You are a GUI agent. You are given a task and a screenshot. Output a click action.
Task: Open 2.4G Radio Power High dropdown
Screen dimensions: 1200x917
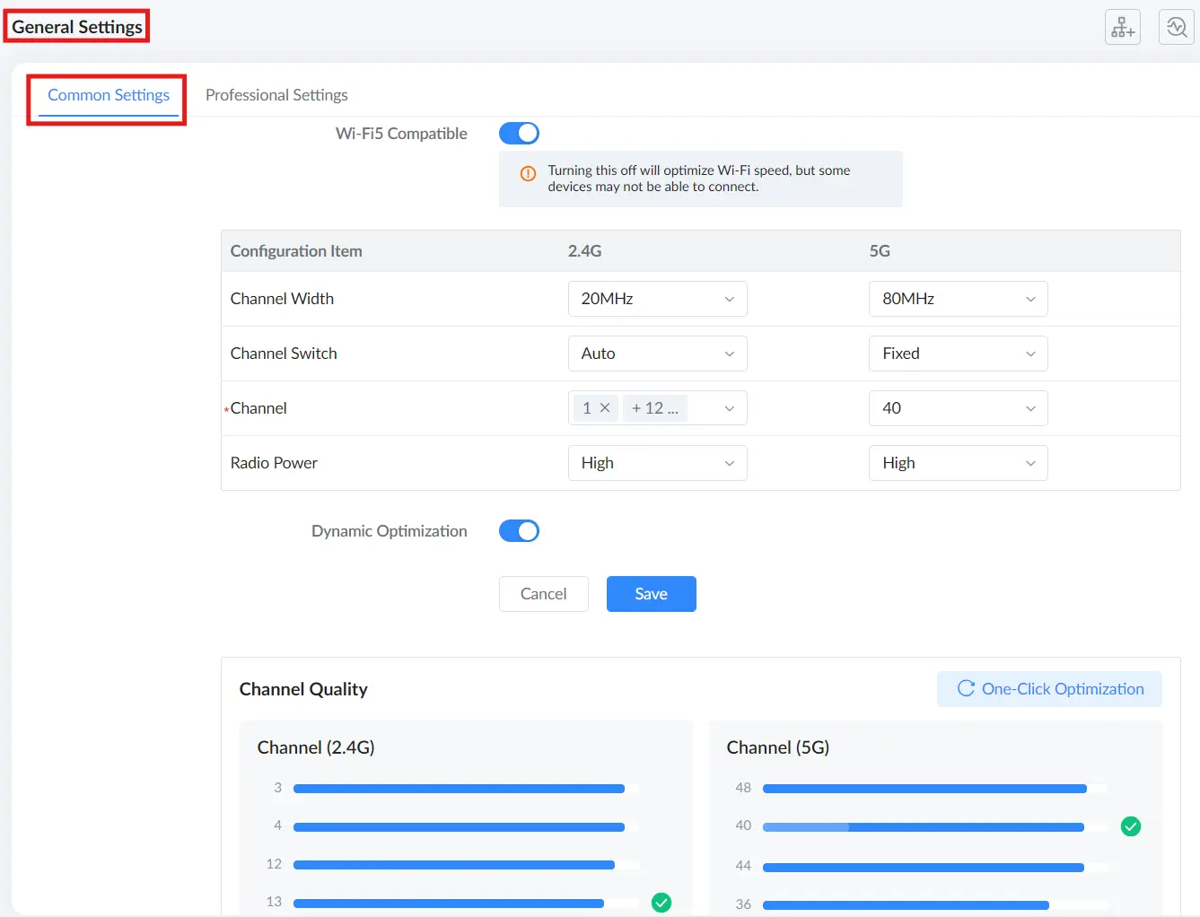click(658, 463)
